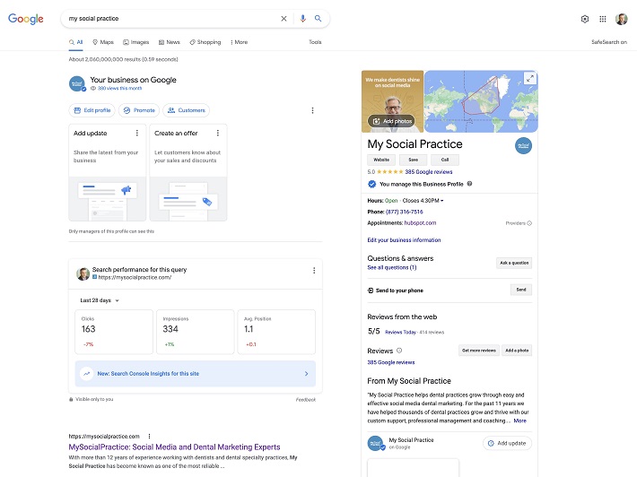The height and width of the screenshot is (477, 637).
Task: Open options menu beside Customers button
Action: tap(312, 110)
